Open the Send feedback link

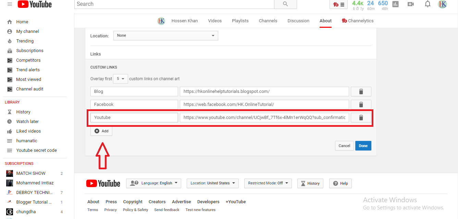click(x=167, y=210)
